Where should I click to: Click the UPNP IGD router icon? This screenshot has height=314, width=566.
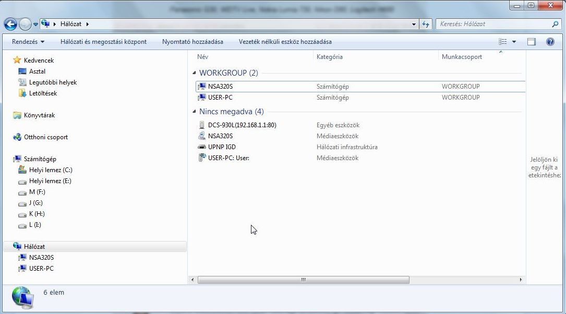point(202,147)
